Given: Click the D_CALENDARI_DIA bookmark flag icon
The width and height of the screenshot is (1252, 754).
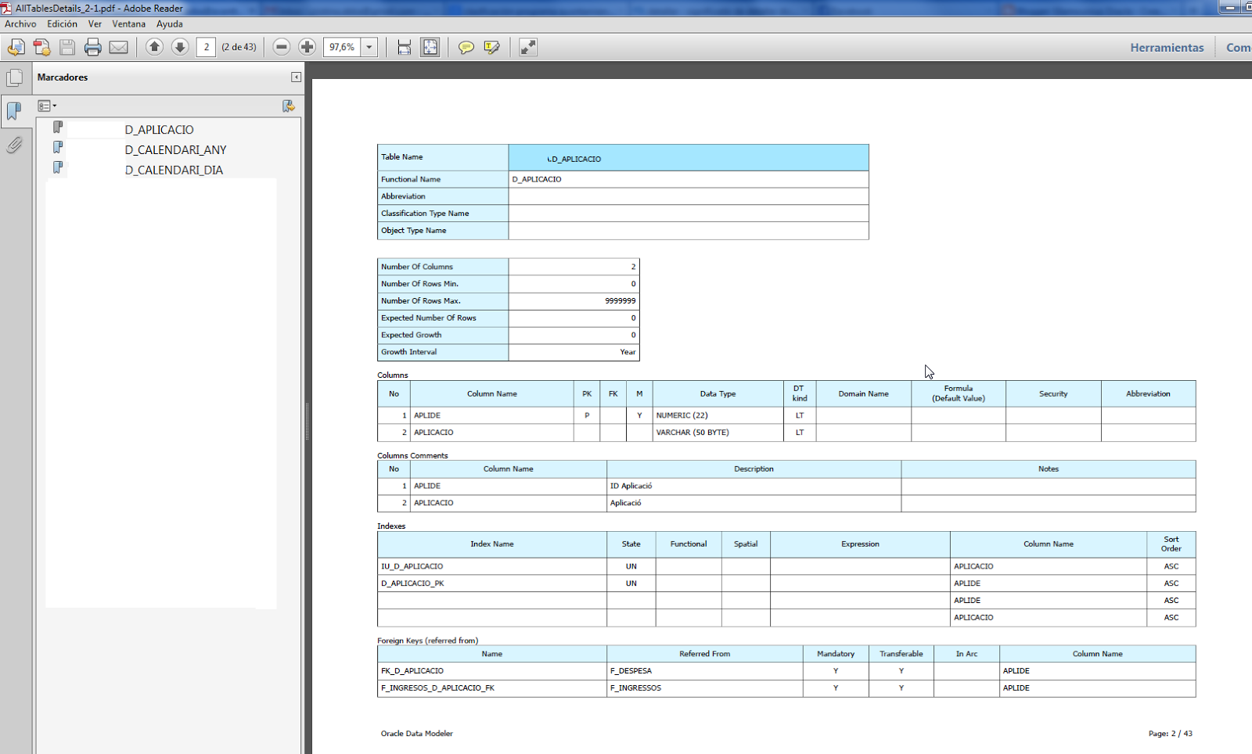Looking at the screenshot, I should pos(58,167).
